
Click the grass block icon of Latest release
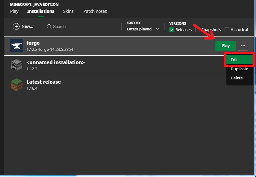tap(17, 85)
